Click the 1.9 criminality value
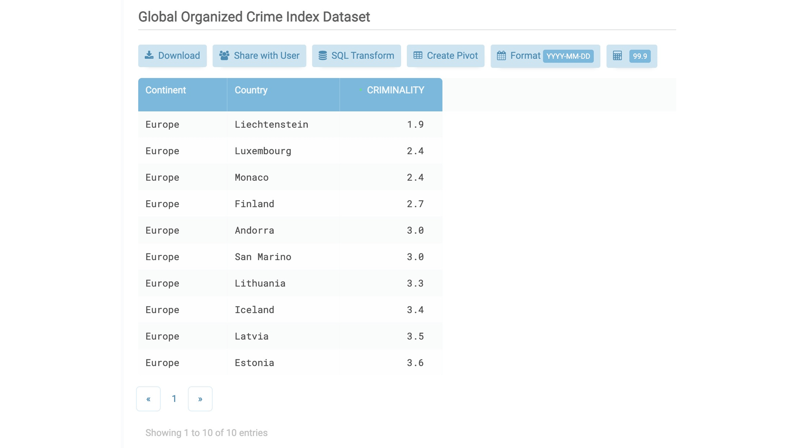Viewport: 797px width, 448px height. click(415, 124)
